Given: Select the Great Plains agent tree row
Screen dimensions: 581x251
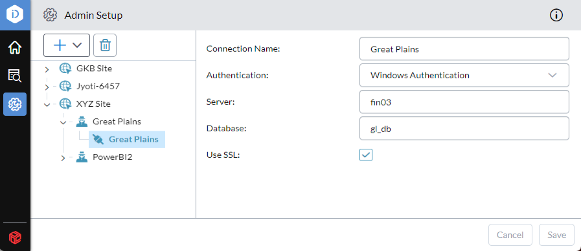Looking at the screenshot, I should tap(117, 122).
